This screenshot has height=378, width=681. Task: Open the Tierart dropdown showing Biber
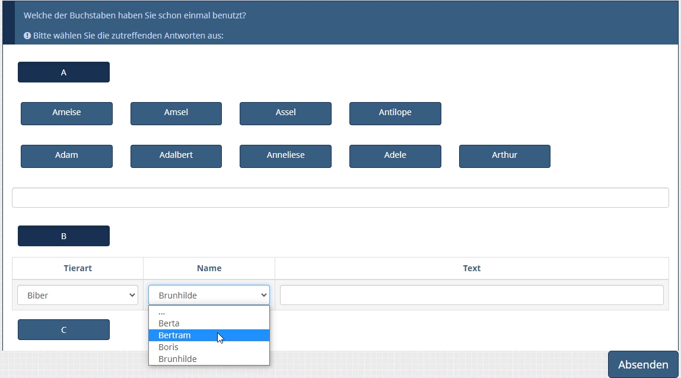(x=78, y=296)
